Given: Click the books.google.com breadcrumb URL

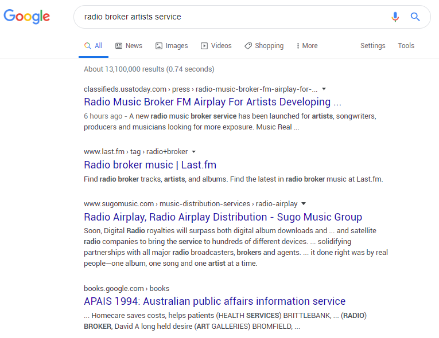Looking at the screenshot, I should pos(127,289).
